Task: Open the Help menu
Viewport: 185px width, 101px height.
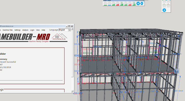Action: [43, 30]
